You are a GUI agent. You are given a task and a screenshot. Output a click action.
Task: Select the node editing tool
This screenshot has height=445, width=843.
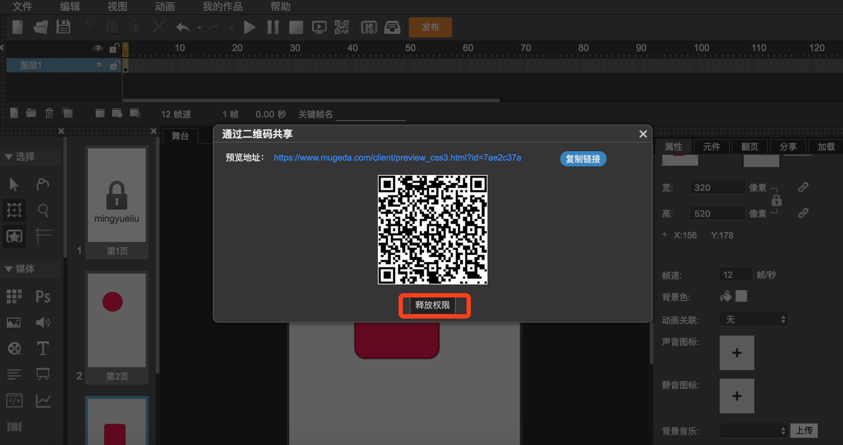[x=43, y=184]
